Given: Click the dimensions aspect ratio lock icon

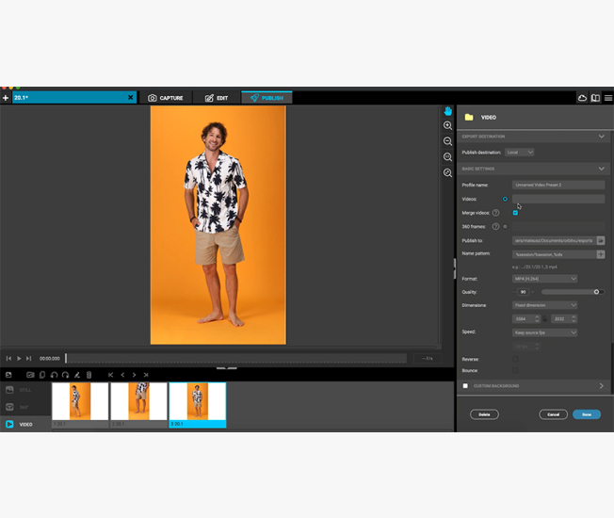Looking at the screenshot, I should coord(544,318).
